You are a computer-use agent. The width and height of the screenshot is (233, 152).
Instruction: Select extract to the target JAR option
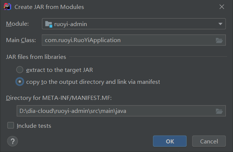pyautogui.click(x=19, y=70)
